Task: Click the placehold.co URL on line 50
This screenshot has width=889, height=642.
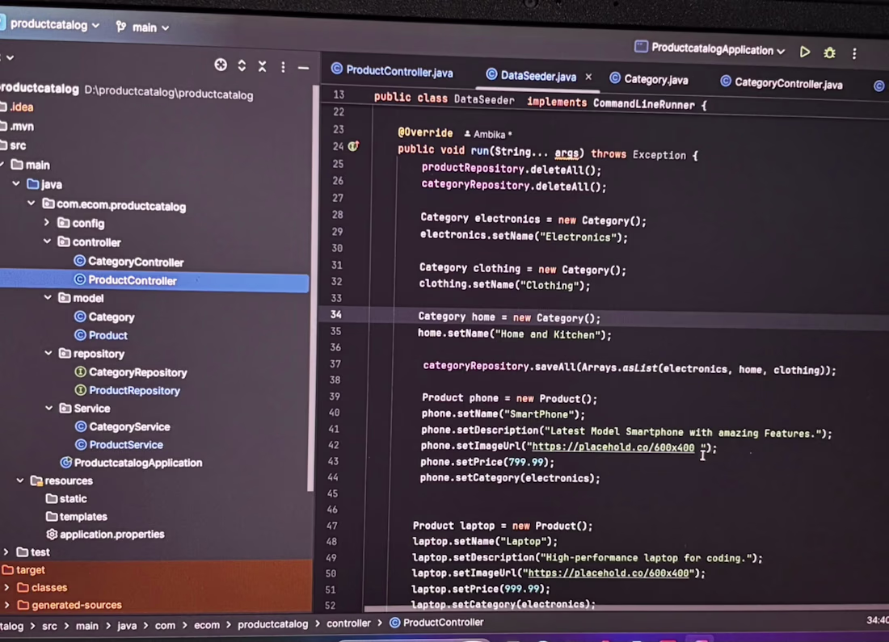Action: 608,573
